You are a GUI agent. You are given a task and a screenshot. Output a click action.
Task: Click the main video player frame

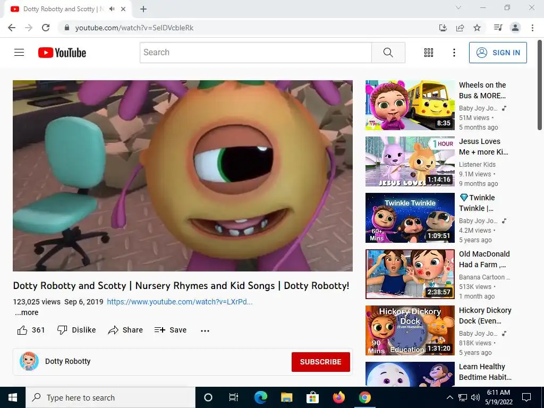pyautogui.click(x=183, y=176)
